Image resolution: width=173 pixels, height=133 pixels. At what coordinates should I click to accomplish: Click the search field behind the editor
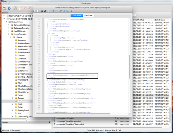point(134,15)
